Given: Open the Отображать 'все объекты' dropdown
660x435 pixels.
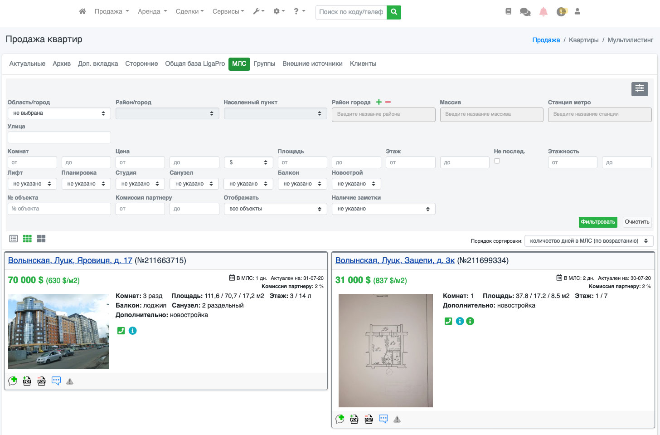Looking at the screenshot, I should (x=275, y=209).
